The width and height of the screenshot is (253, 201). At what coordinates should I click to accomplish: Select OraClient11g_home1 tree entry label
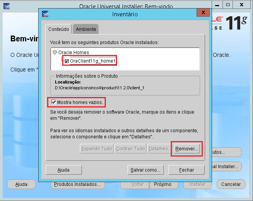(x=93, y=61)
